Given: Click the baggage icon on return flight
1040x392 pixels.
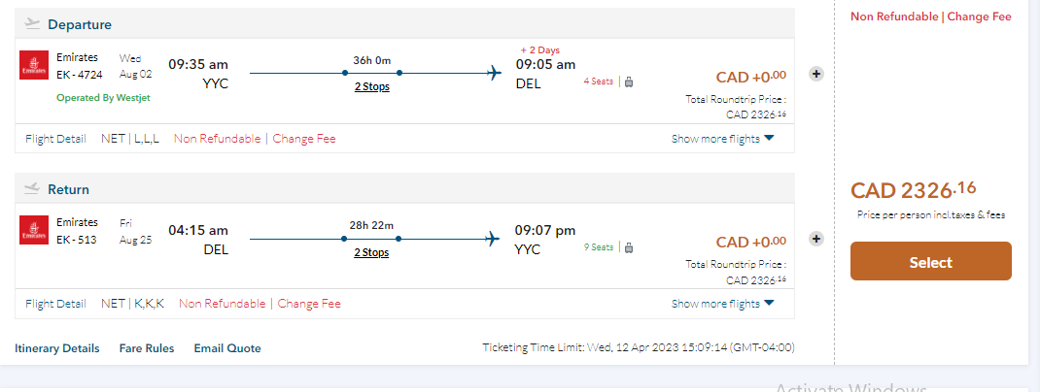Looking at the screenshot, I should click(x=629, y=247).
